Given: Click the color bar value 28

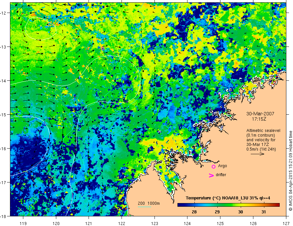Looking at the screenshot, I should tap(194, 212).
